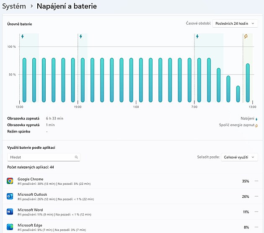Click the Google Chrome app icon
264x233 pixels.
point(10,181)
